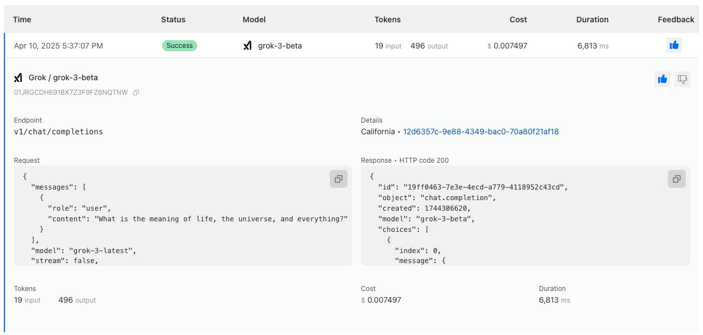Click the Model column header
The height and width of the screenshot is (335, 703).
254,20
